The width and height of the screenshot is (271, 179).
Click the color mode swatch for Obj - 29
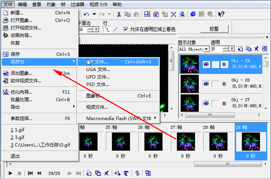[224, 64]
